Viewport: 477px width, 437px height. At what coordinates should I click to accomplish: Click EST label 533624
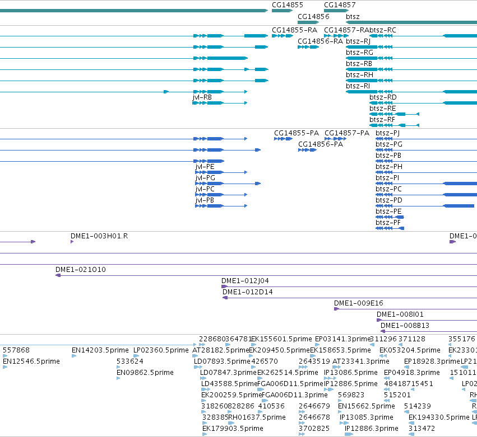130,361
